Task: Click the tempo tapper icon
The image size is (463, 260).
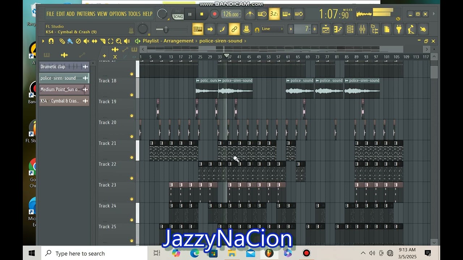Action: click(x=411, y=29)
